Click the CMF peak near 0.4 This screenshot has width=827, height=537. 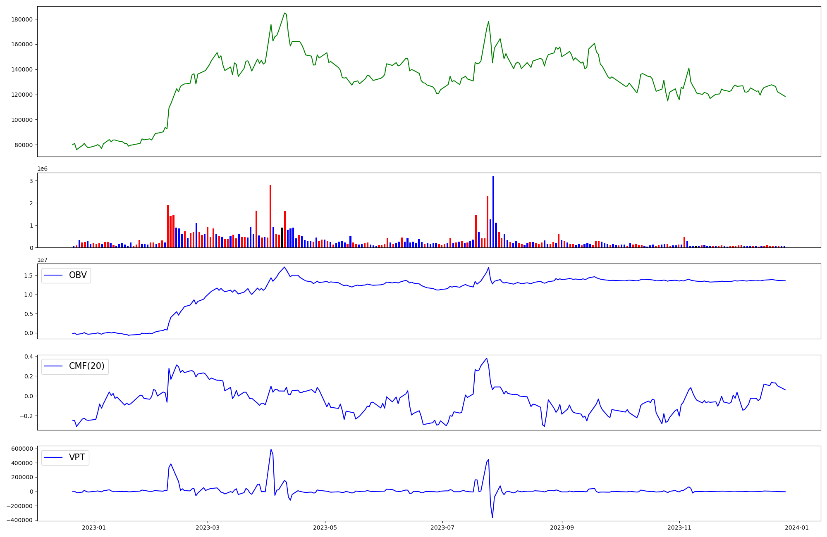click(x=487, y=359)
